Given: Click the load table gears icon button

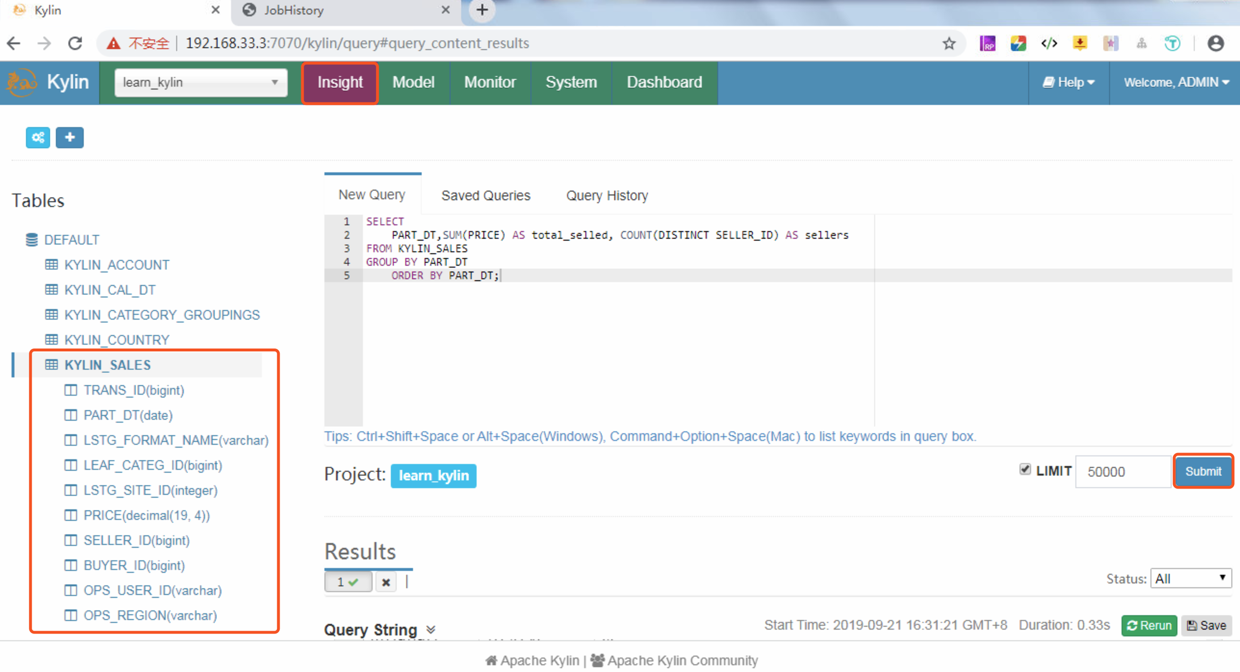Looking at the screenshot, I should [x=38, y=138].
